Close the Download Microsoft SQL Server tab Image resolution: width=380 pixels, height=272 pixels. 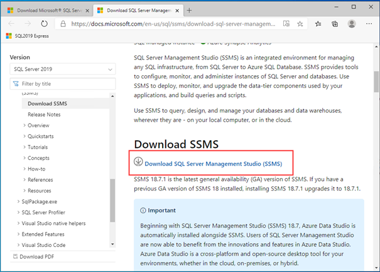[x=87, y=11]
